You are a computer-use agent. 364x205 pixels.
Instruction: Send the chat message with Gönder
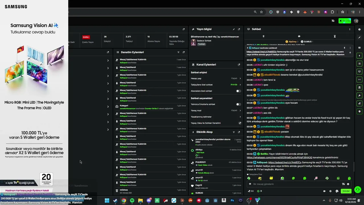[346, 191]
